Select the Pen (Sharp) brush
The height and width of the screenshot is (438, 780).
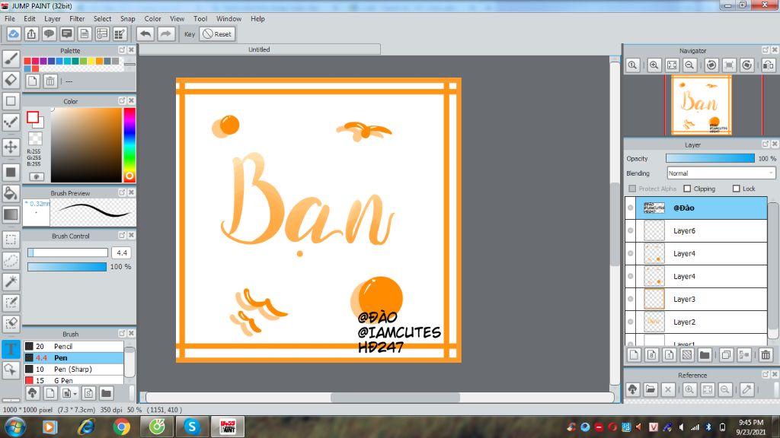pyautogui.click(x=74, y=369)
